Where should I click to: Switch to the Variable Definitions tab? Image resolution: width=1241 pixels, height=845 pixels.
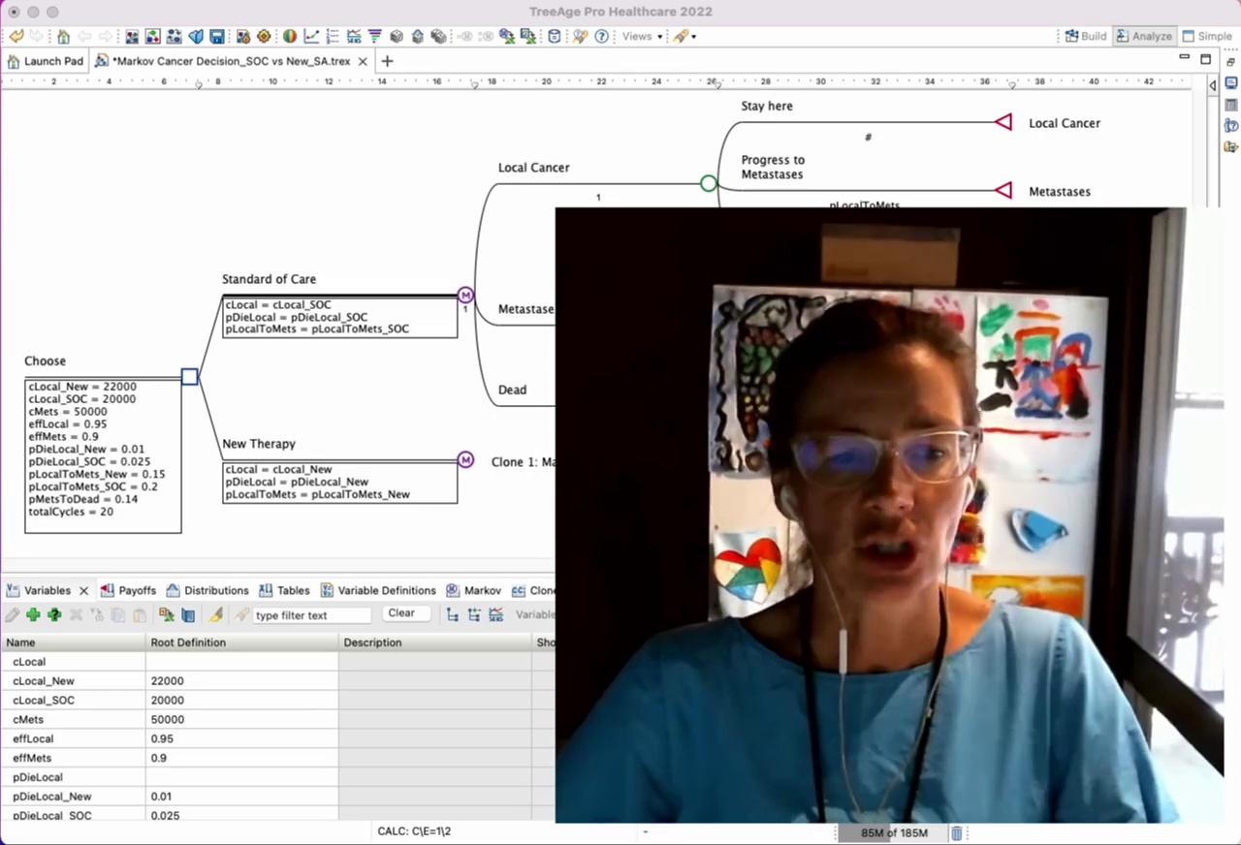pos(378,590)
